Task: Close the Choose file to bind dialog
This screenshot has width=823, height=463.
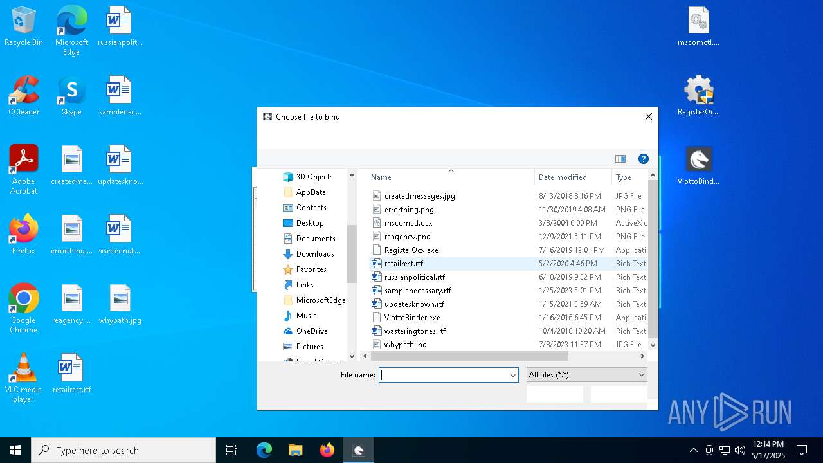Action: (649, 116)
